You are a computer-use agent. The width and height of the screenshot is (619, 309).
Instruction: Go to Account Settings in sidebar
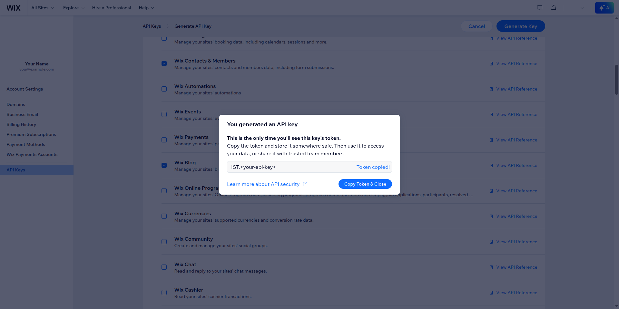coord(25,89)
